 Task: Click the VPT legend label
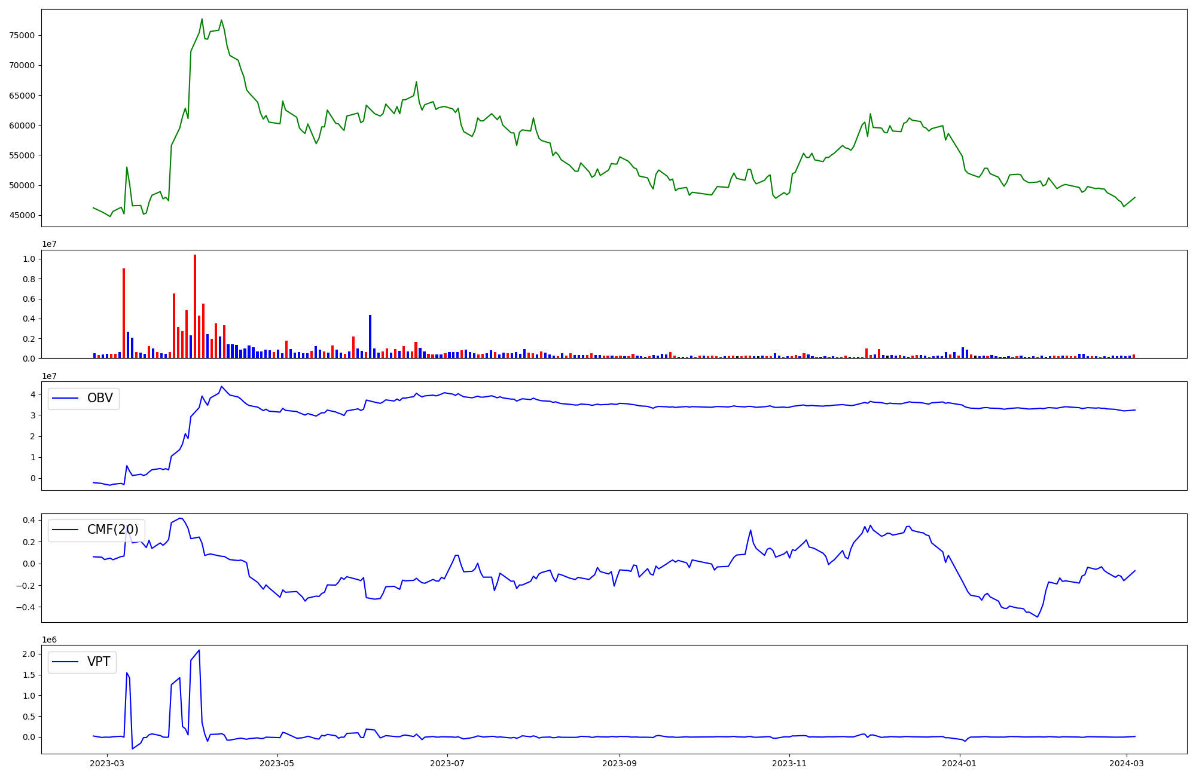coord(99,662)
